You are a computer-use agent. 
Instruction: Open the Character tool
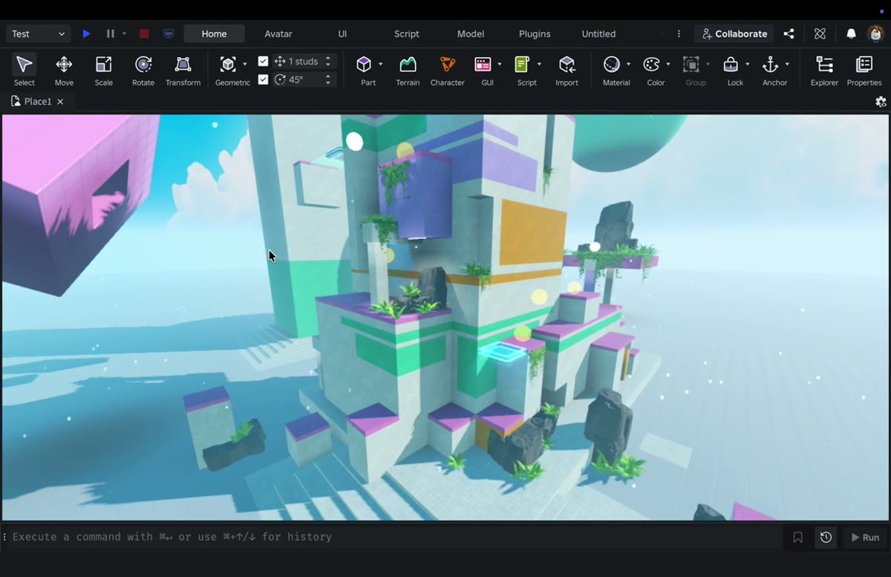point(448,71)
